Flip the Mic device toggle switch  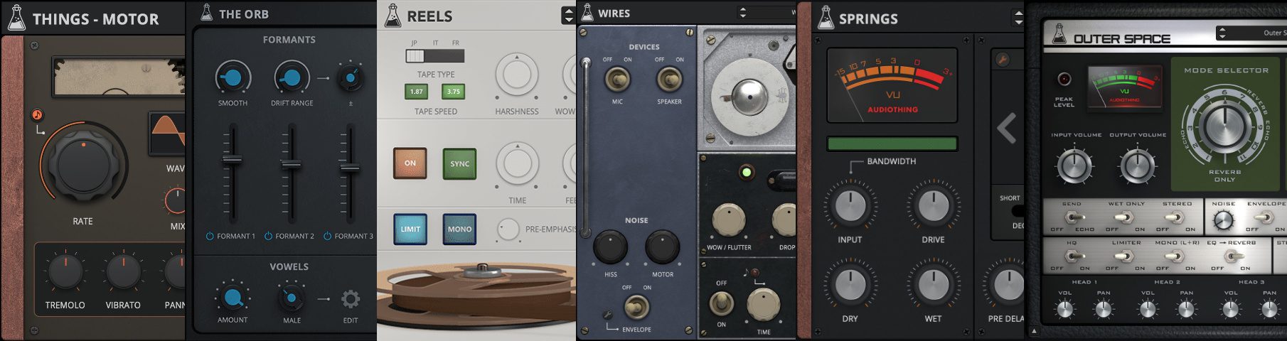pos(616,80)
